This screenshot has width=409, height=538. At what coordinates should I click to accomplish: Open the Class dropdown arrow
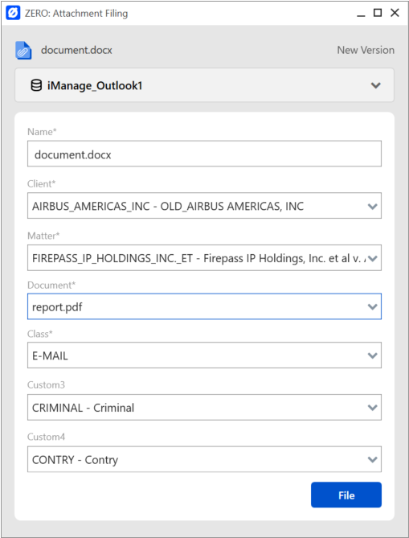point(372,355)
